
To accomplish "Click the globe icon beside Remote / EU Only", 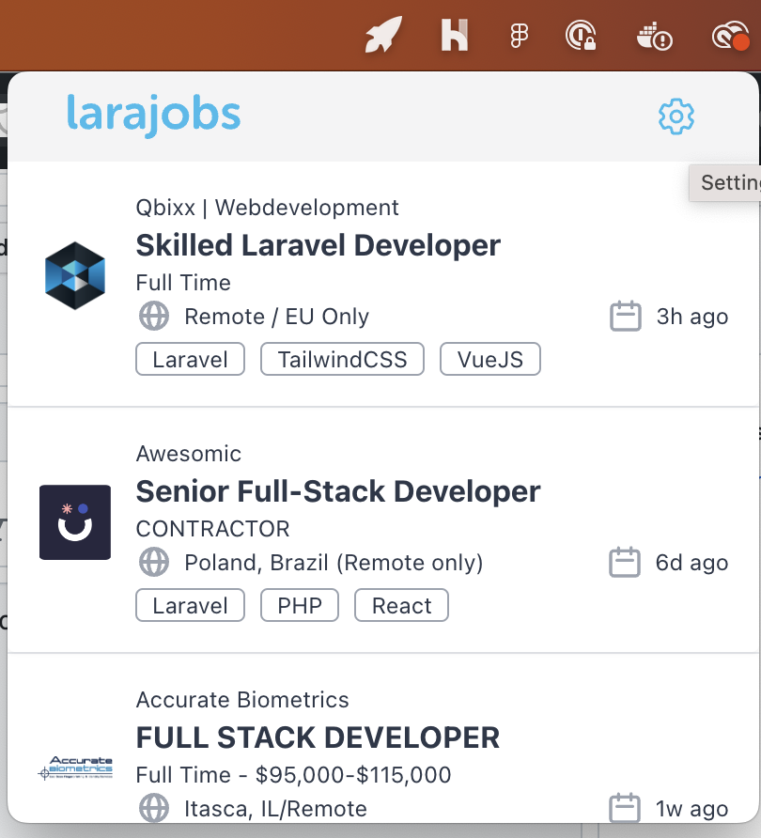I will 154,316.
